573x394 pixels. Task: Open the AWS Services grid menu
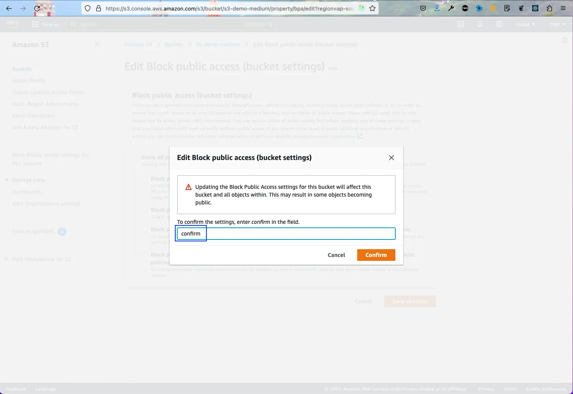46,24
